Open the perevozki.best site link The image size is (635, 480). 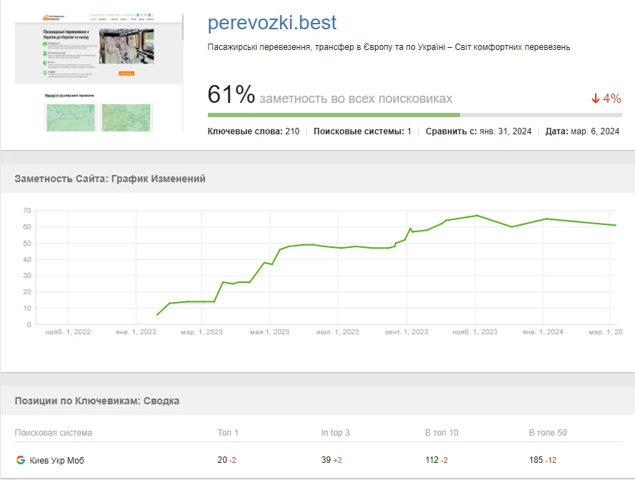[x=271, y=23]
